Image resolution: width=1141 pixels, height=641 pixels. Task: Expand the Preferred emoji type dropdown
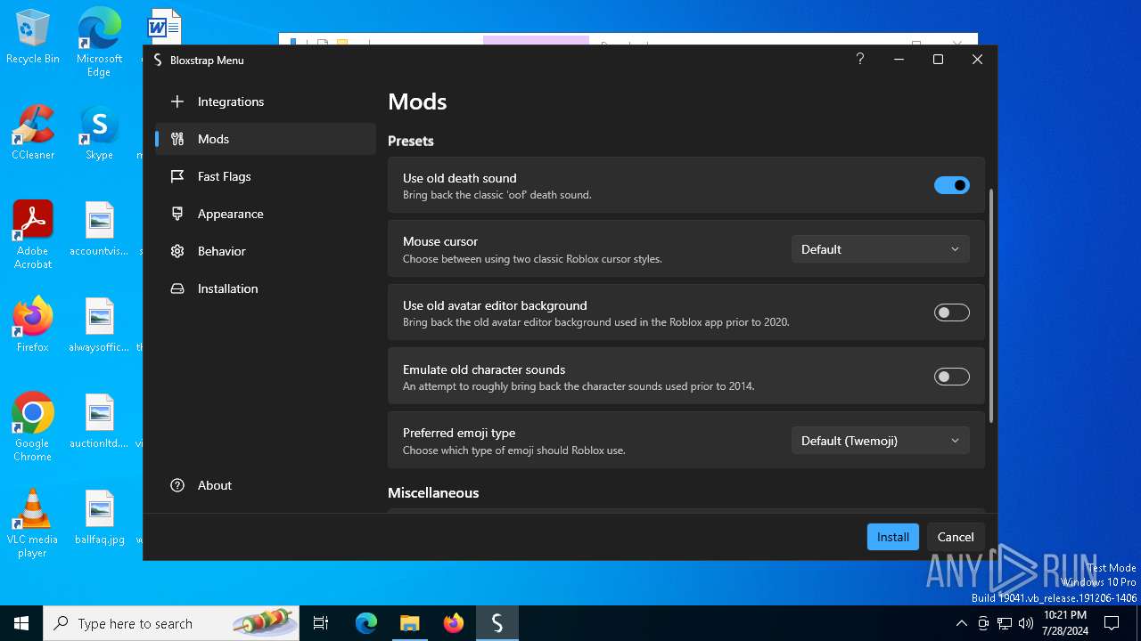(x=880, y=441)
